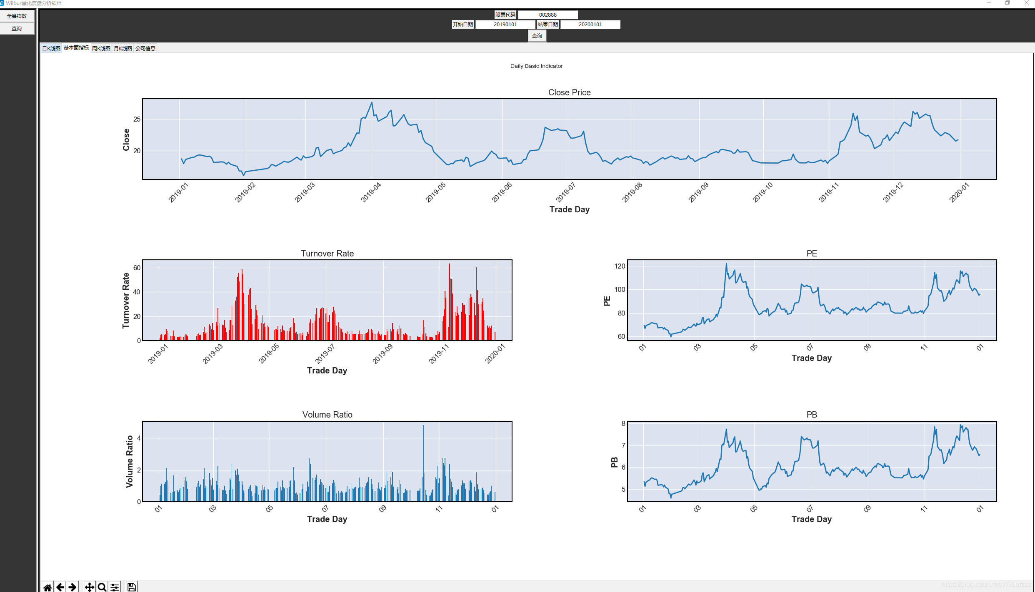Click the Trade Day label under the PE chart
Viewport: 1035px width, 592px height.
coord(812,358)
